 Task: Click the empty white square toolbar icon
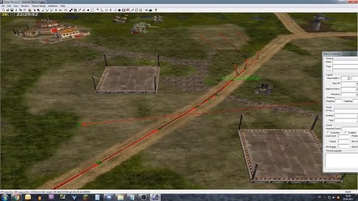click(x=92, y=10)
